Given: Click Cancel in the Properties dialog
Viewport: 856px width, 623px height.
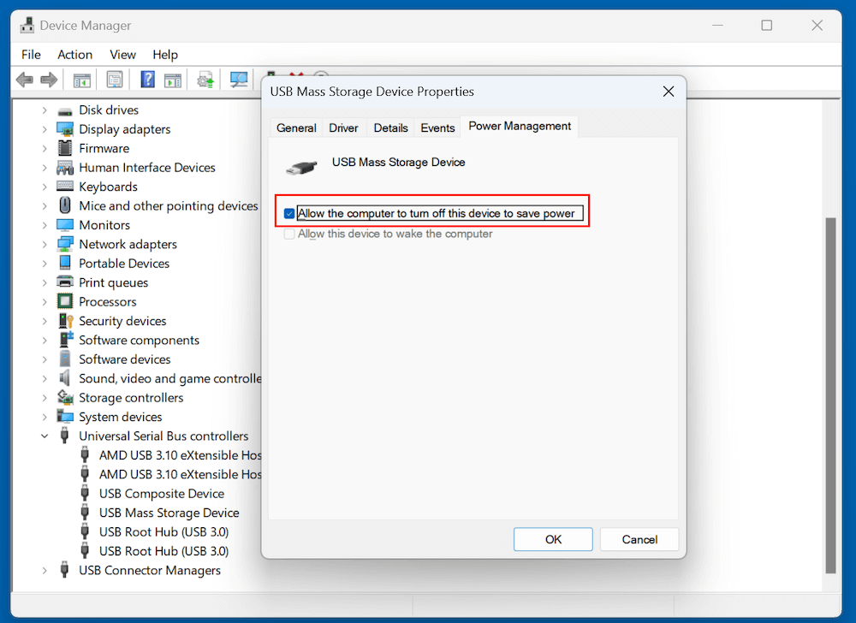Looking at the screenshot, I should point(639,539).
